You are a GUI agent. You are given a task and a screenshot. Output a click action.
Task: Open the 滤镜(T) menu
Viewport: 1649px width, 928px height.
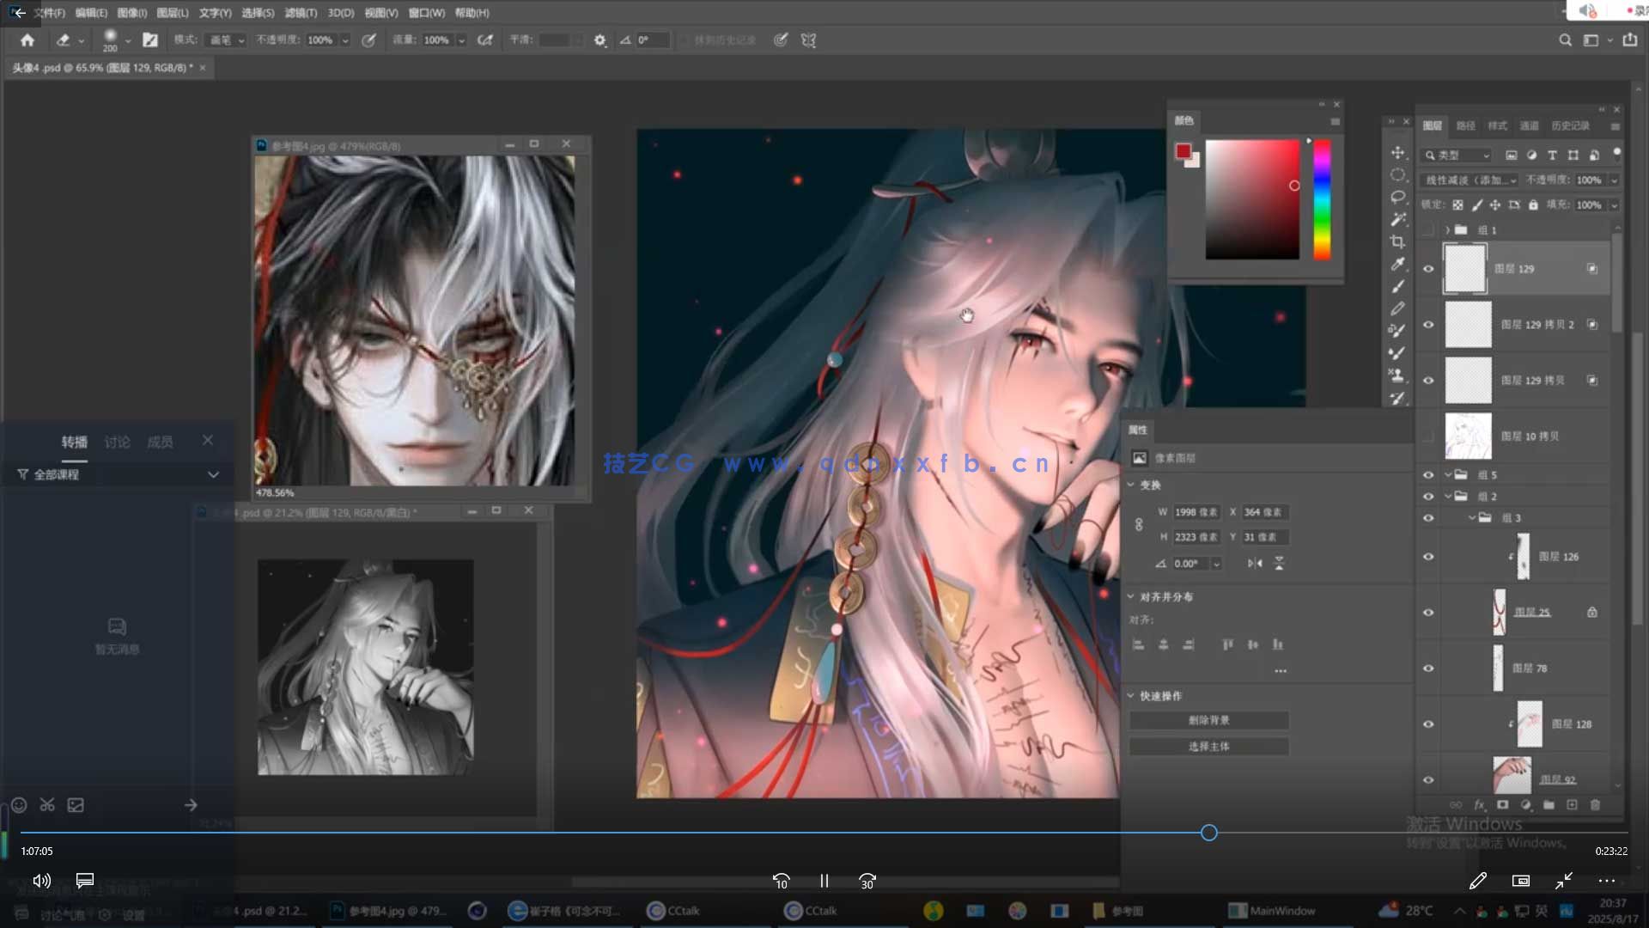pyautogui.click(x=301, y=13)
